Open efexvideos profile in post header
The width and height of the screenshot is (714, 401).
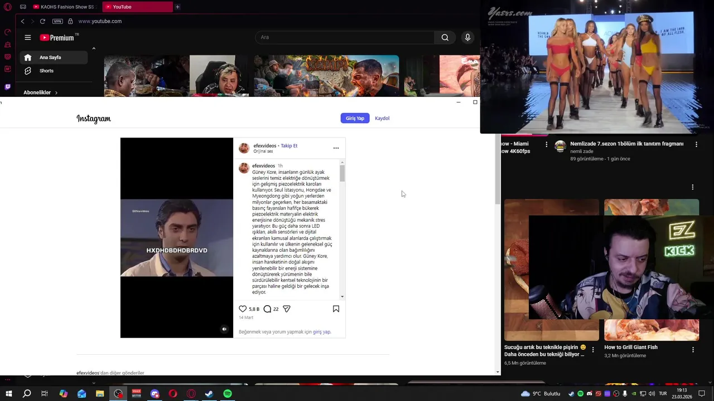point(265,146)
